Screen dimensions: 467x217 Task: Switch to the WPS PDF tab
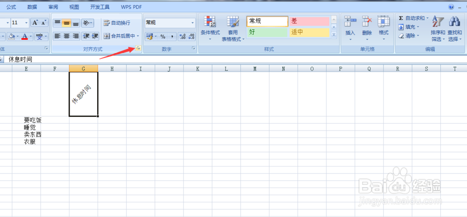[131, 7]
